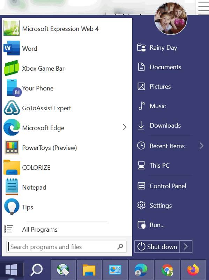Select the Rainy Day label
Screen dimensions: 209x280
click(x=163, y=48)
